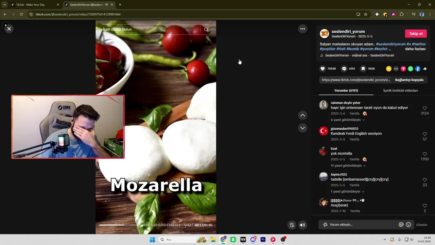Send to friends via pink icon
The width and height of the screenshot is (435, 245).
pos(403,69)
